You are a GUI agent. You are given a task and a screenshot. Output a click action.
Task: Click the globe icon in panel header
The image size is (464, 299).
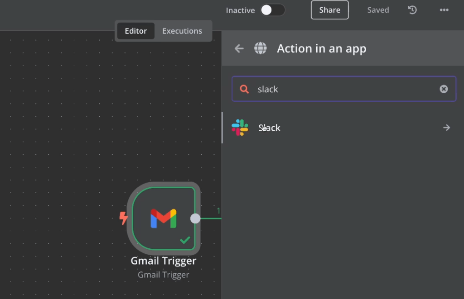click(x=261, y=48)
